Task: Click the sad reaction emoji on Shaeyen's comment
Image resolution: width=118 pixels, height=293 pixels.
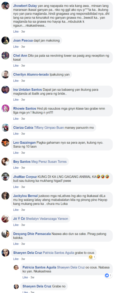Action: click(90, 257)
